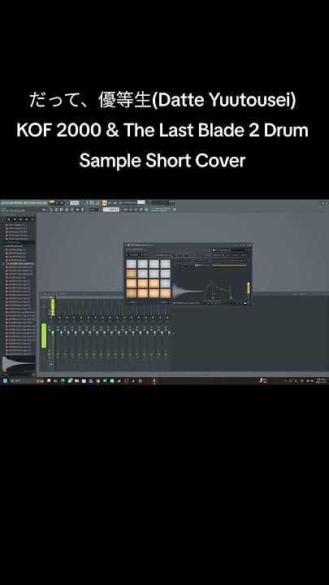The height and width of the screenshot is (585, 329).
Task: Click the tempo display field
Action: tap(75, 202)
